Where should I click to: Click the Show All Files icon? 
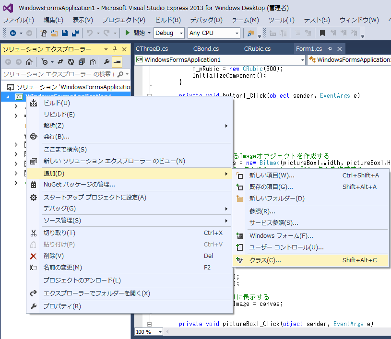tap(92, 61)
